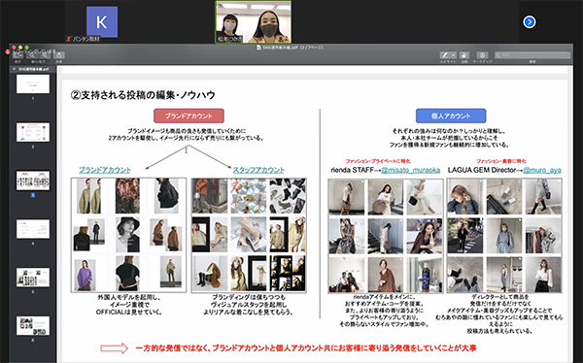583x363 pixels.
Task: Click the muro_aya Instagram photo grid
Action: click(x=504, y=236)
